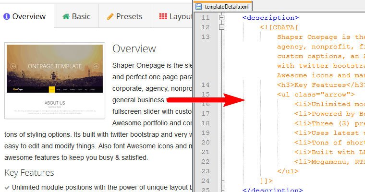Click the left slider arrow in template preview

coord(14,66)
